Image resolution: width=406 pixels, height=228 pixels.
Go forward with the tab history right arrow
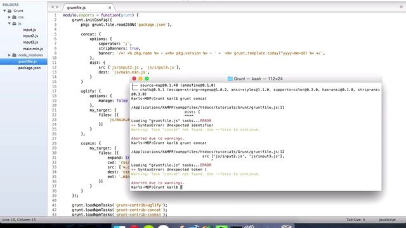tap(57, 7)
